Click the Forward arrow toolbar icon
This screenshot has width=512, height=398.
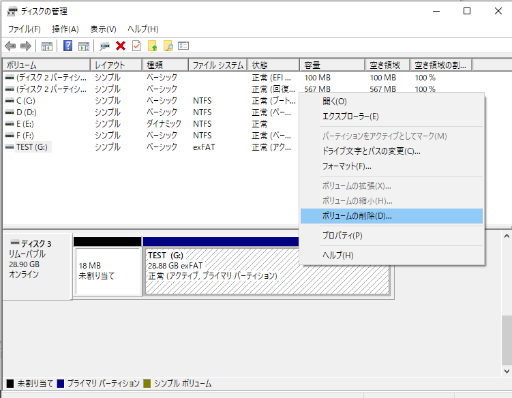(26, 46)
